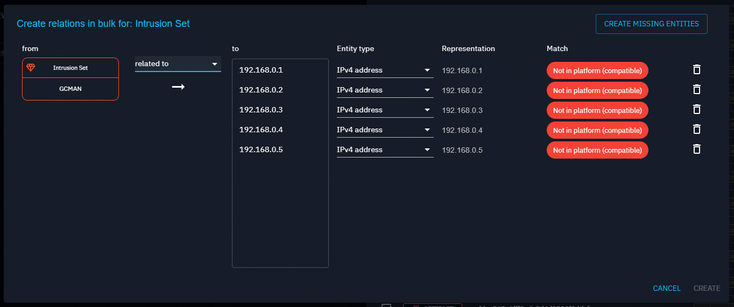
Task: Click the Create button
Action: tap(707, 288)
